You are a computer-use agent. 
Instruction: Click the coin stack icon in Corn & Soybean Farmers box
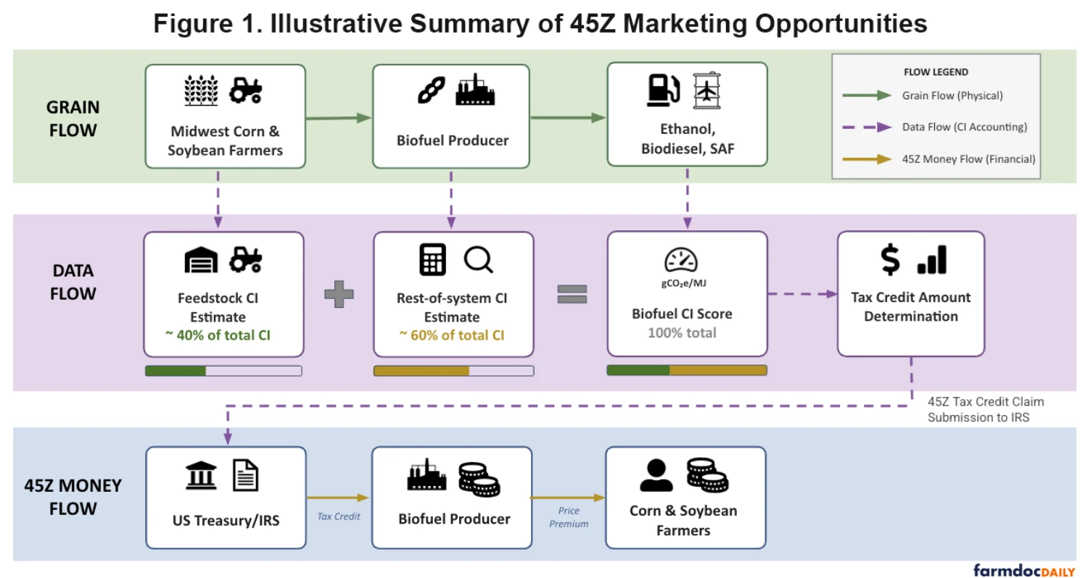(x=707, y=476)
